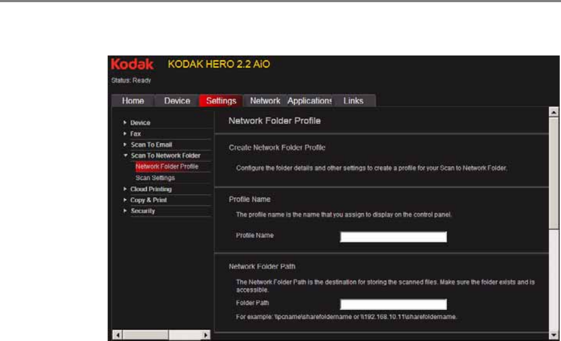Screen dimensions: 561x341
Task: Expand the Security section
Action: (x=142, y=211)
